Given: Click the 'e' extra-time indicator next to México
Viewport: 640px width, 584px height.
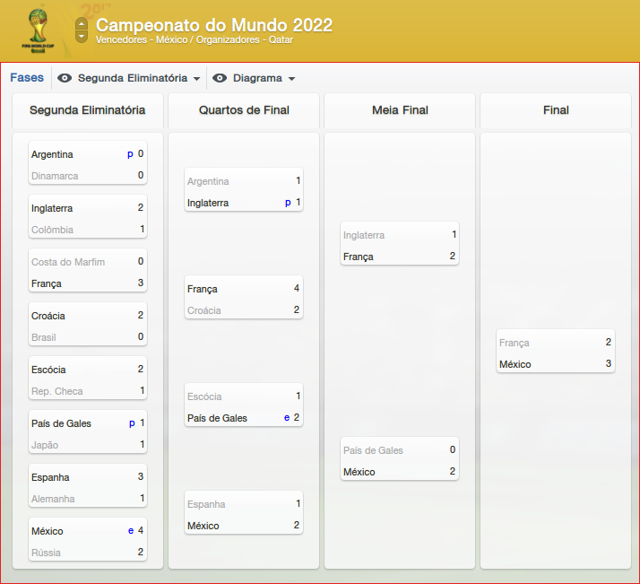Looking at the screenshot, I should click(131, 531).
